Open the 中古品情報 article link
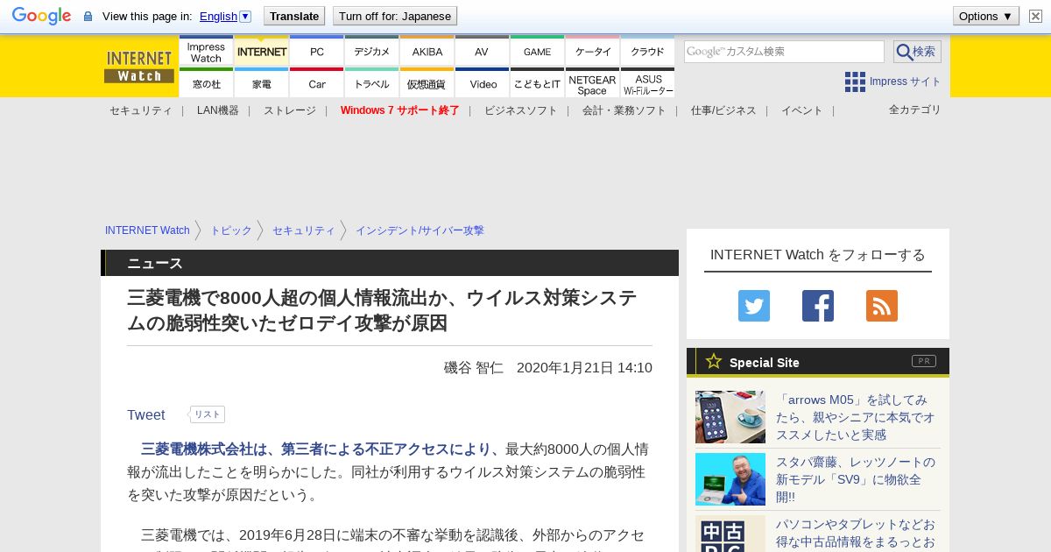The width and height of the screenshot is (1051, 552). coord(855,534)
